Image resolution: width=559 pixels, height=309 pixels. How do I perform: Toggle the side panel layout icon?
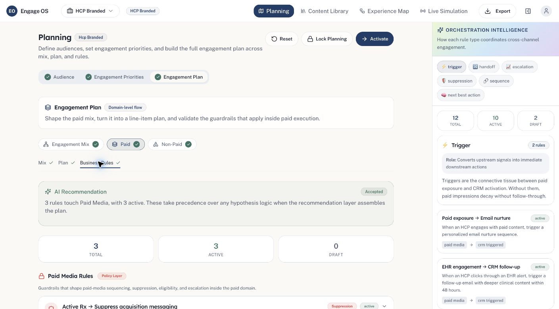click(x=528, y=11)
